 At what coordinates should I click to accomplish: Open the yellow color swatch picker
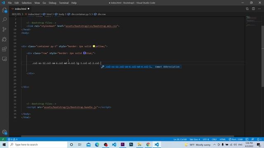click(94, 46)
